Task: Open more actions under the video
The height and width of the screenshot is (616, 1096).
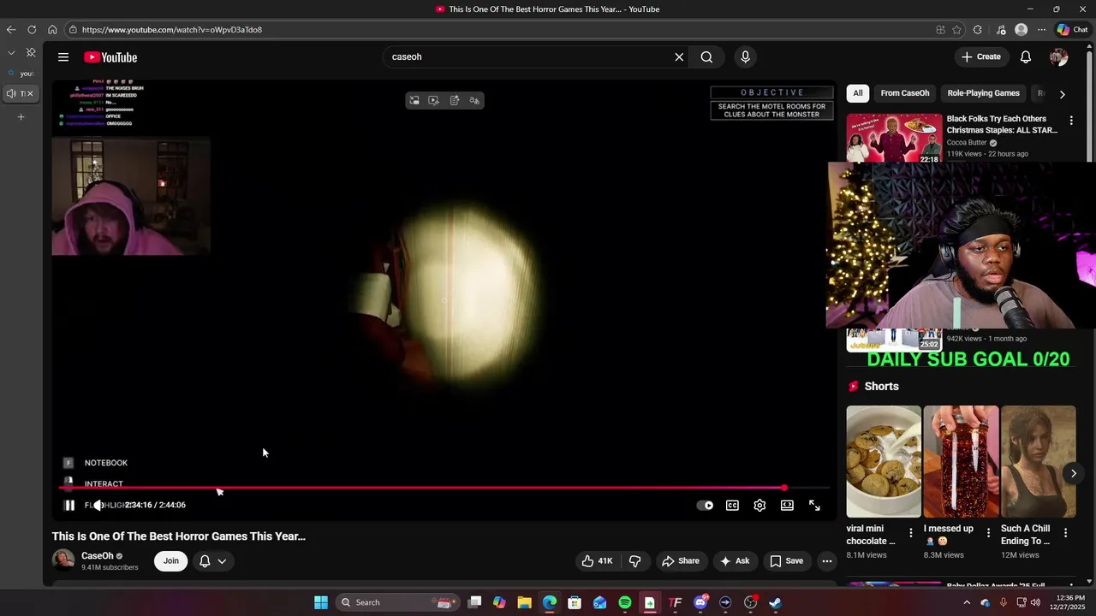Action: click(x=827, y=561)
